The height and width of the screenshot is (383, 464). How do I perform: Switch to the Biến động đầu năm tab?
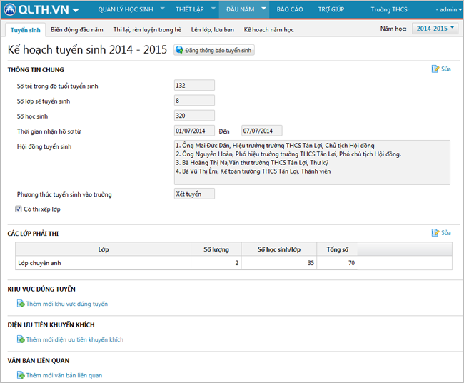(77, 30)
